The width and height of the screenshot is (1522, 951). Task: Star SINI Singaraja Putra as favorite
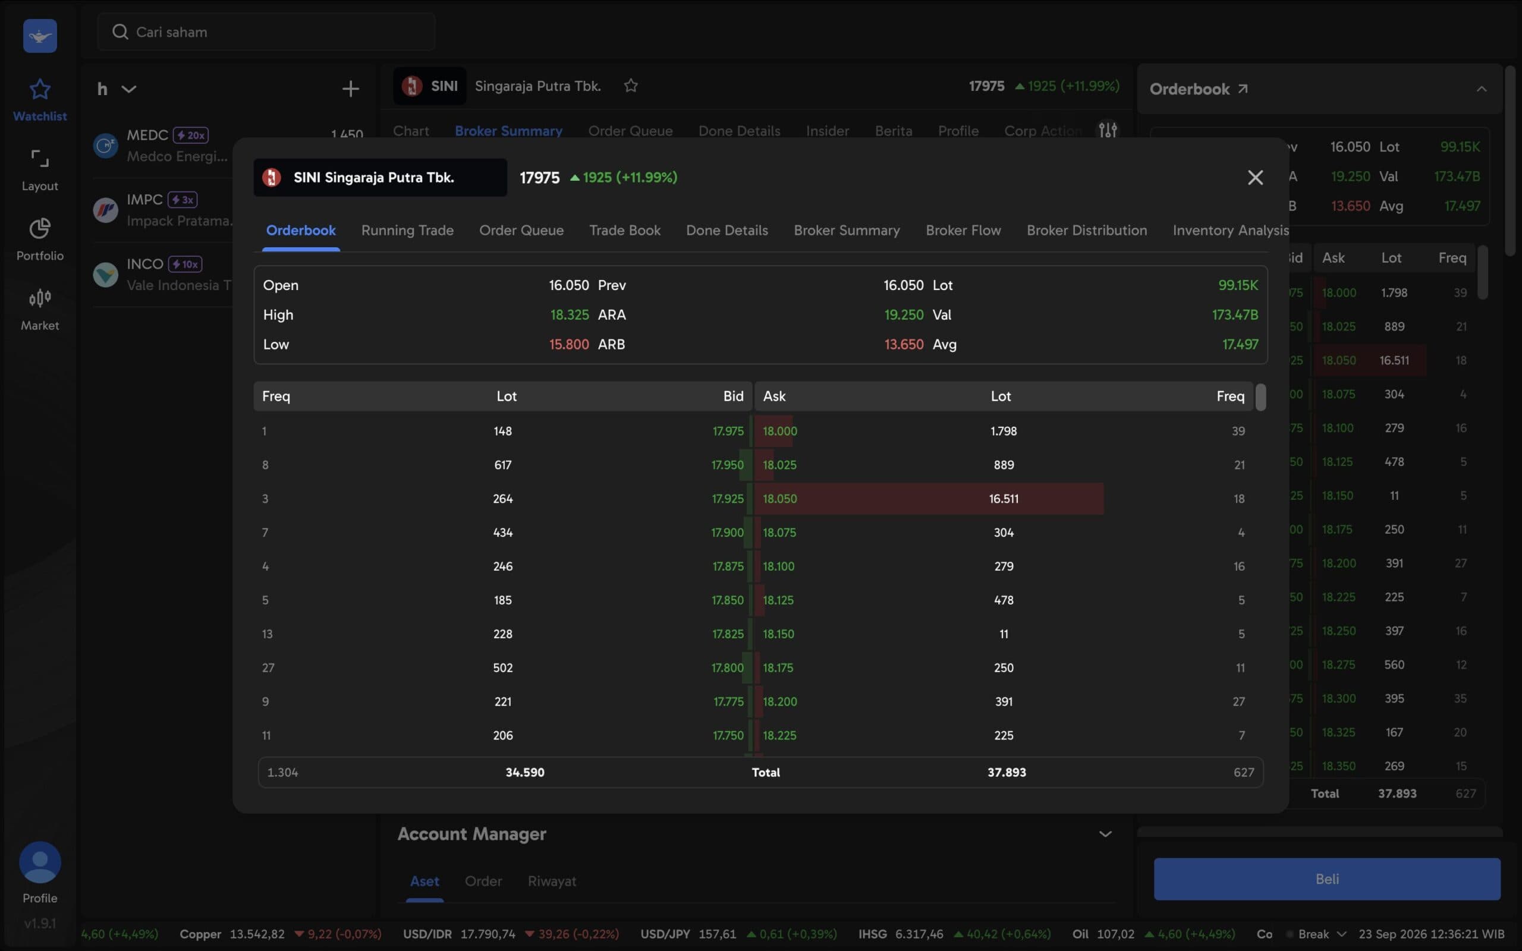tap(631, 86)
